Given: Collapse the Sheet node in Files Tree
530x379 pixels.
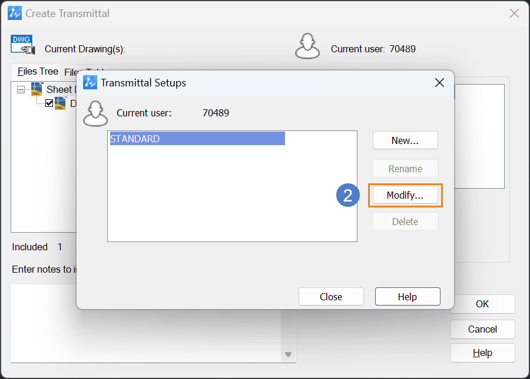Looking at the screenshot, I should pos(21,90).
